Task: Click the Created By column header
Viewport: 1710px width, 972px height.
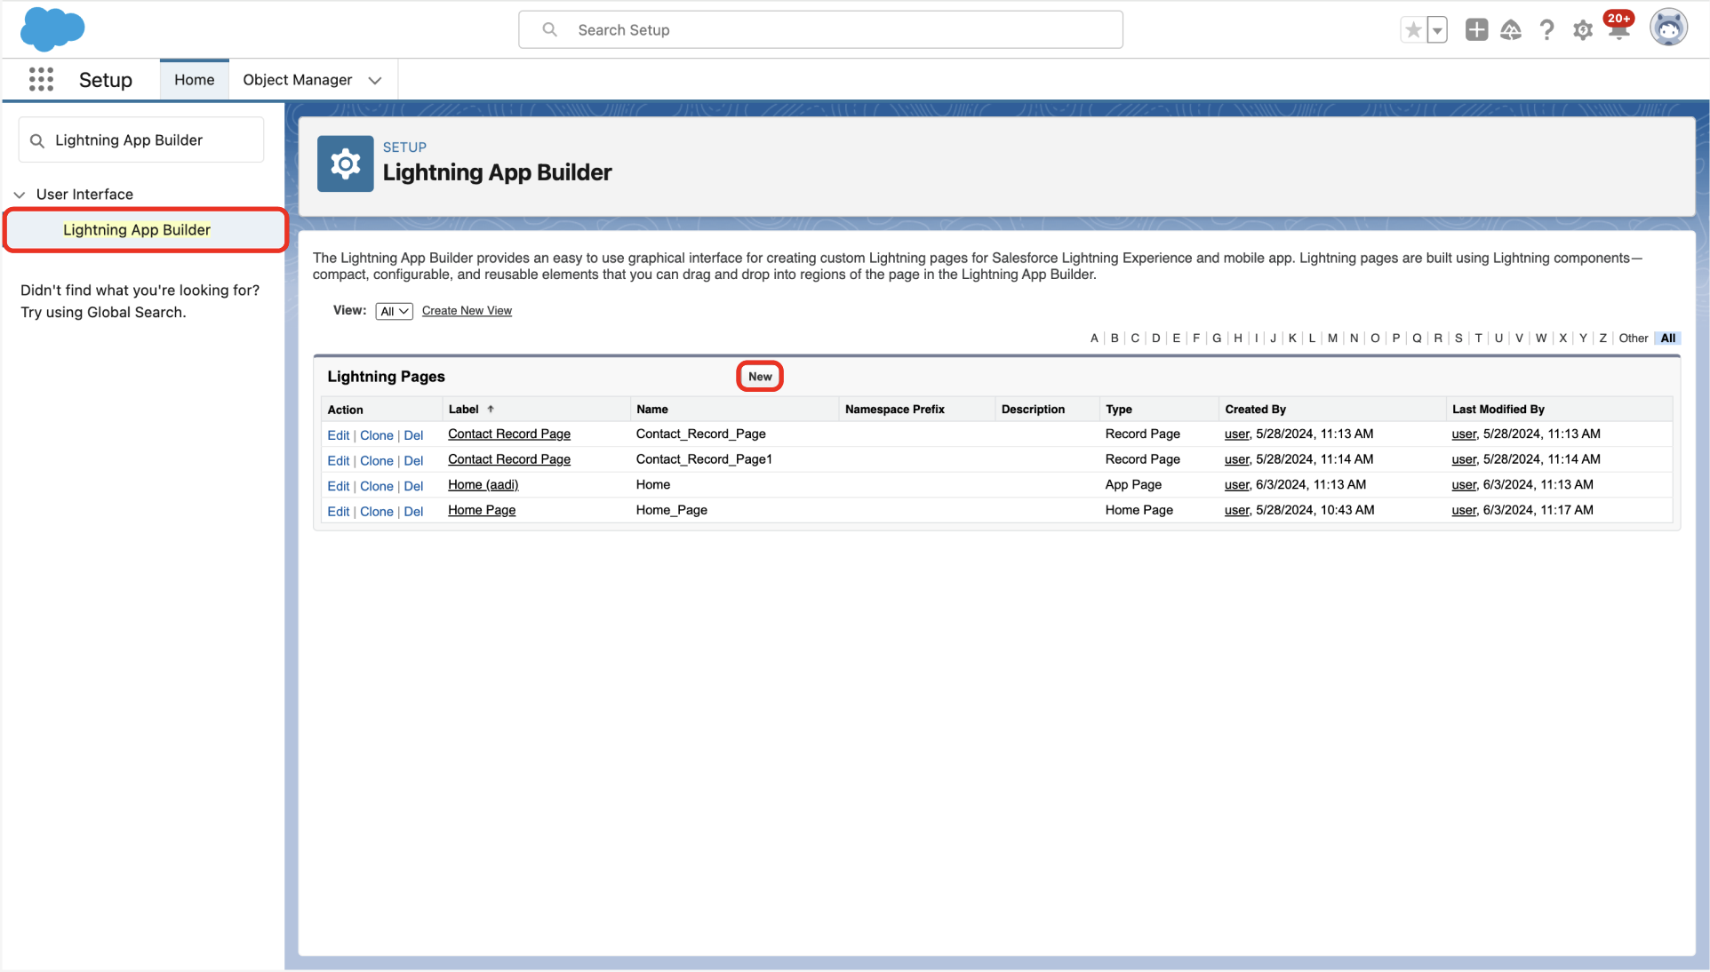Action: click(x=1255, y=410)
